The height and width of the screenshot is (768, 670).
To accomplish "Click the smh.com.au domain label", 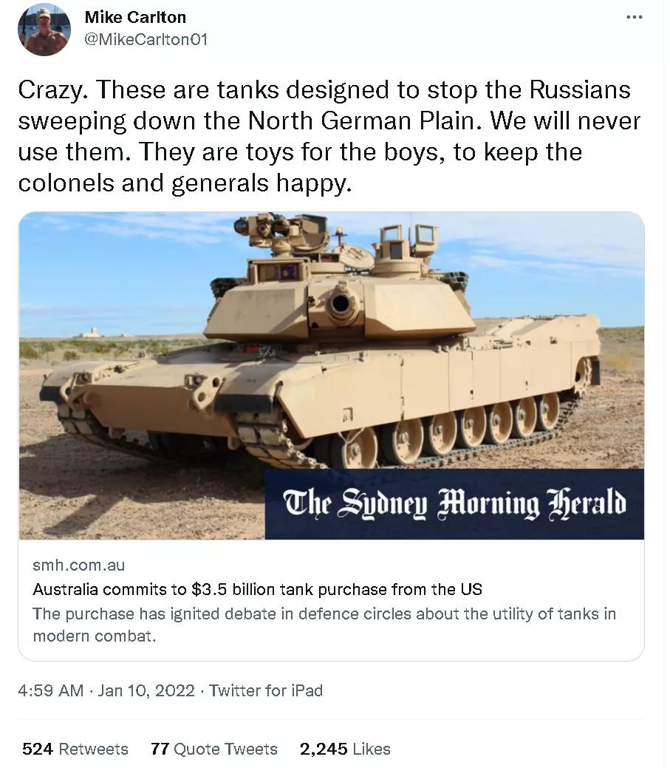I will click(79, 565).
